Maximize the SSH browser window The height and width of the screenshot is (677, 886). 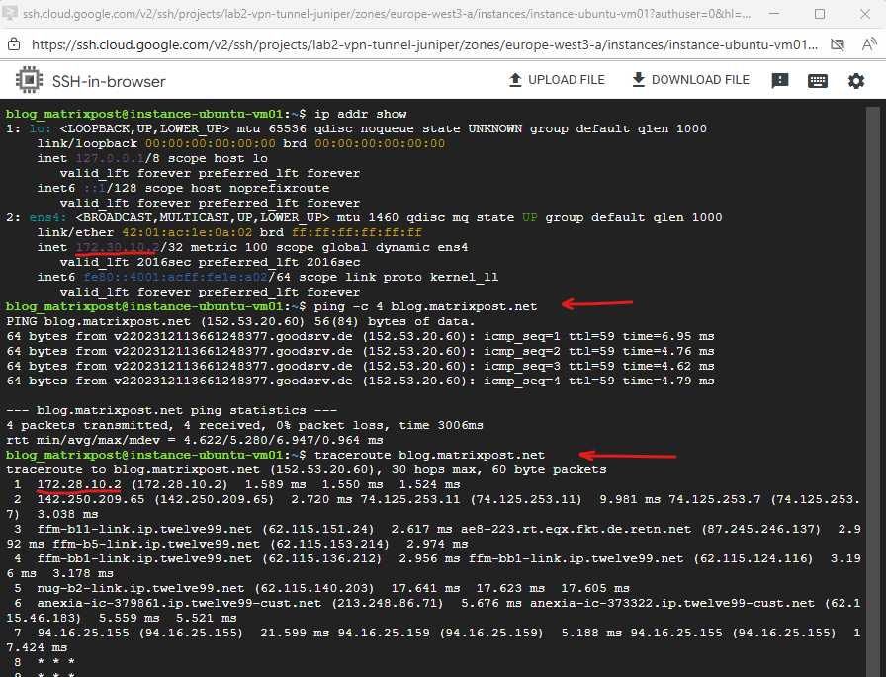[820, 15]
